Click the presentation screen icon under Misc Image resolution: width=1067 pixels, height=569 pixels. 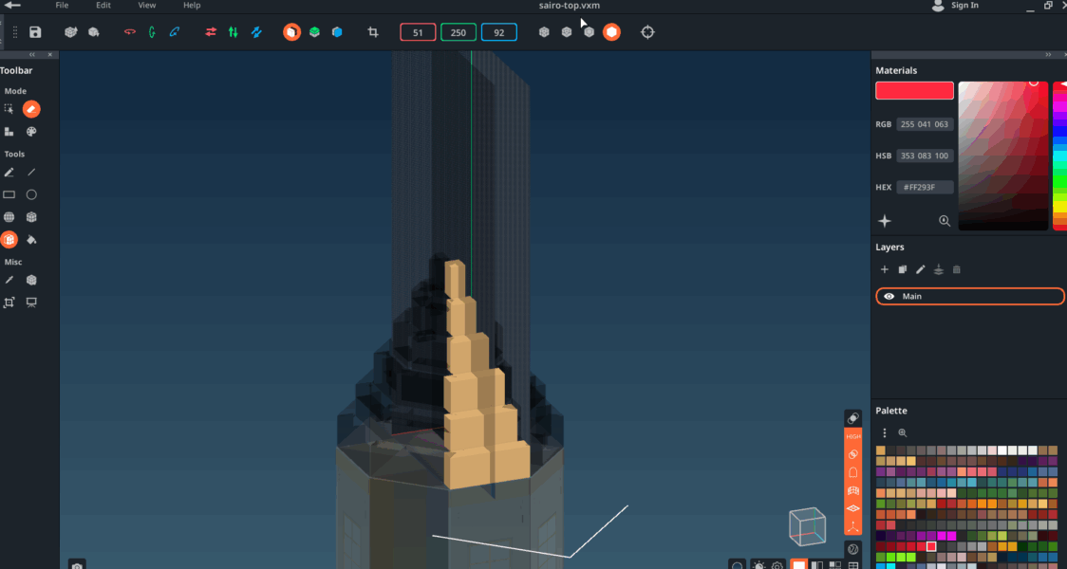click(x=31, y=303)
